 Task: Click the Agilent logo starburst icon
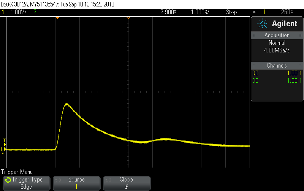click(263, 24)
